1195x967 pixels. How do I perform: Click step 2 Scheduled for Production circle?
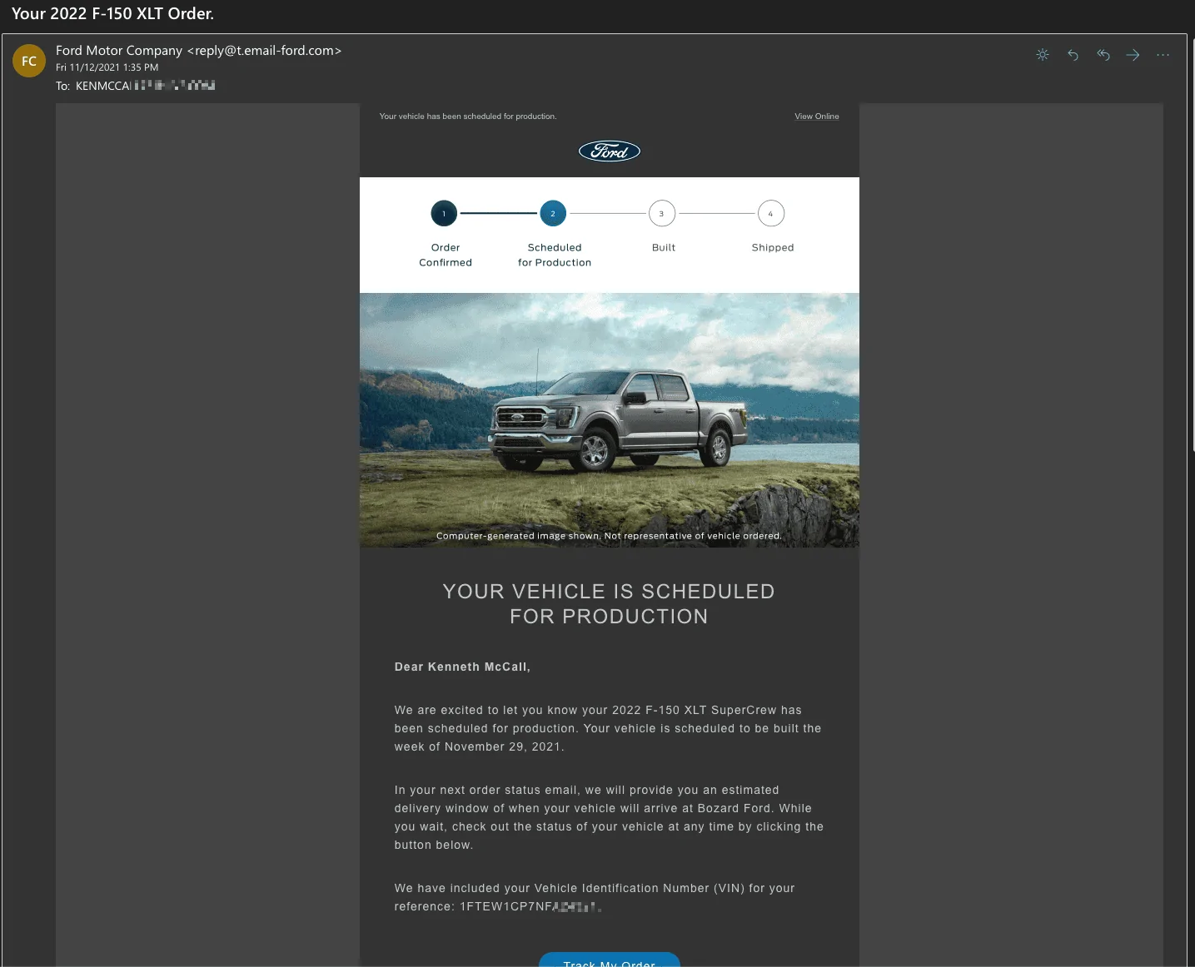553,214
